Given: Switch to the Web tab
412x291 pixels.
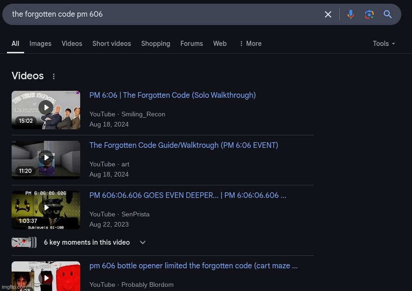Looking at the screenshot, I should [220, 44].
